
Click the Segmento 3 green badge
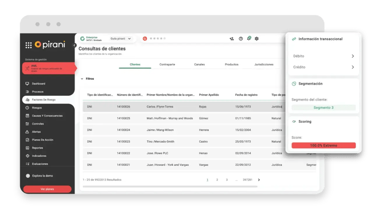(323, 107)
